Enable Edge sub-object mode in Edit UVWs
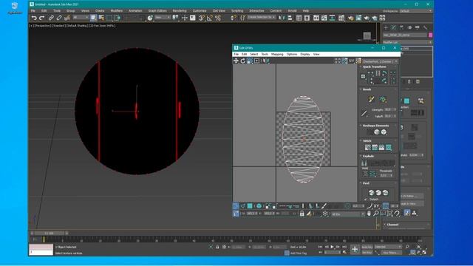The image size is (473, 266). point(243,206)
